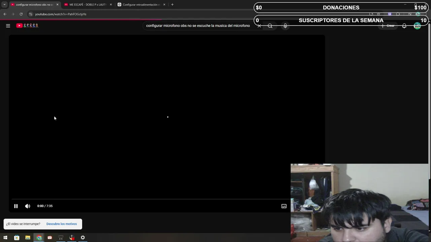Open the Chrome tab search dropdown
This screenshot has width=431, height=242.
coord(4,5)
